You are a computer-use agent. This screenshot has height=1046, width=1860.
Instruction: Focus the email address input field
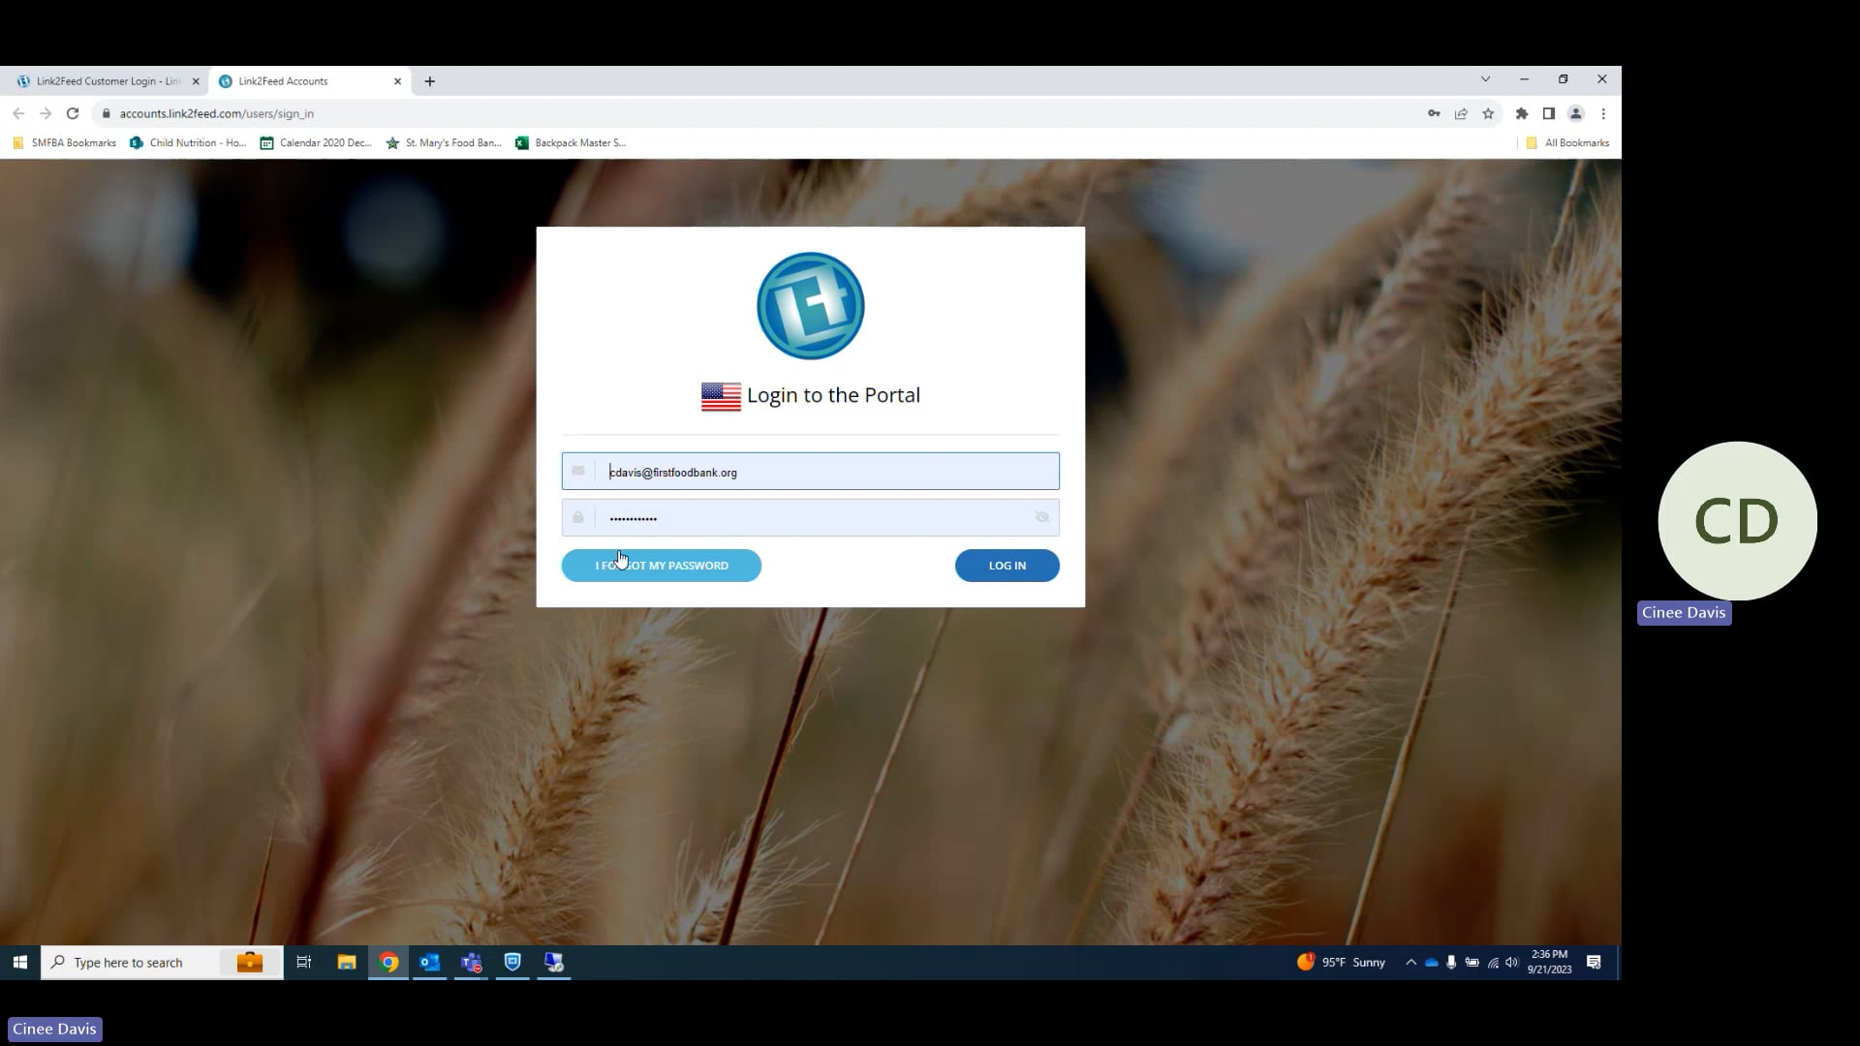point(810,472)
